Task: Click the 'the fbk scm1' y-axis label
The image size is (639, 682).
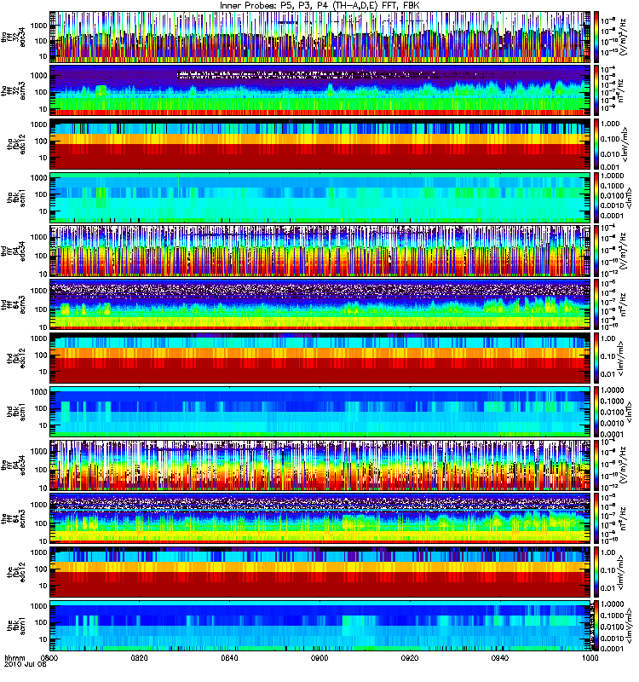Action: point(16,626)
